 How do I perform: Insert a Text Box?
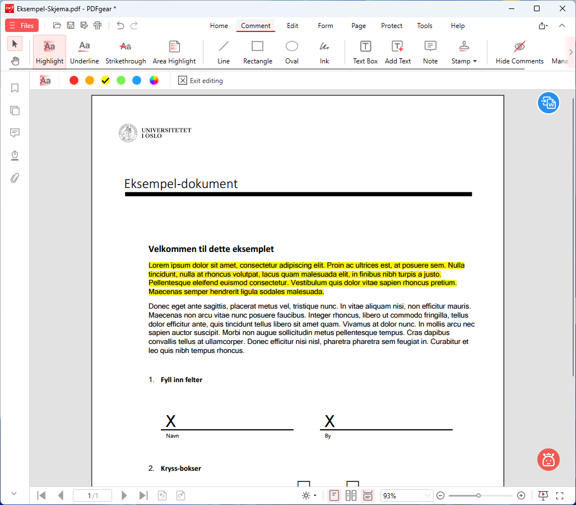click(x=365, y=52)
